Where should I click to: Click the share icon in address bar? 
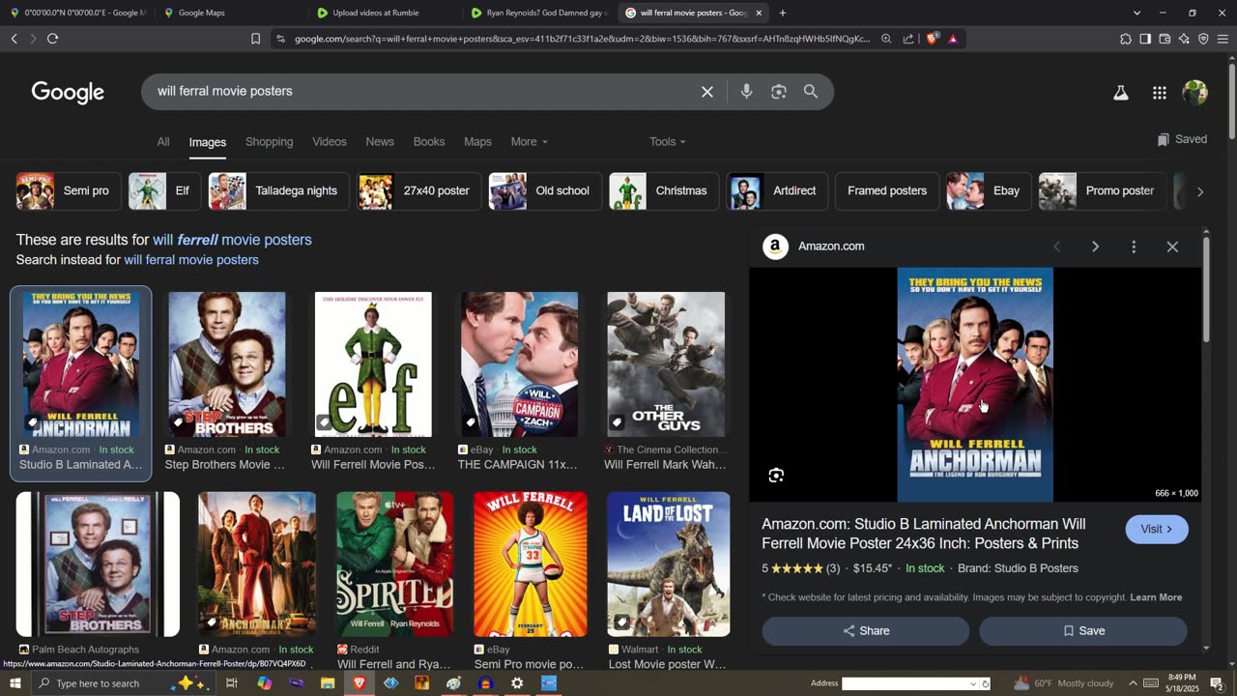[908, 39]
